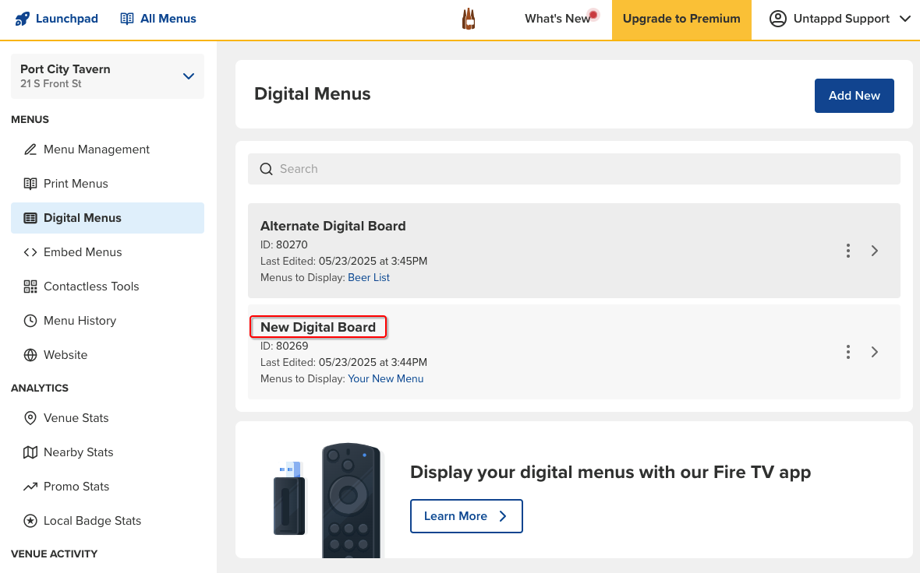Image resolution: width=920 pixels, height=573 pixels.
Task: Click the Launchpad rocket icon
Action: click(23, 19)
